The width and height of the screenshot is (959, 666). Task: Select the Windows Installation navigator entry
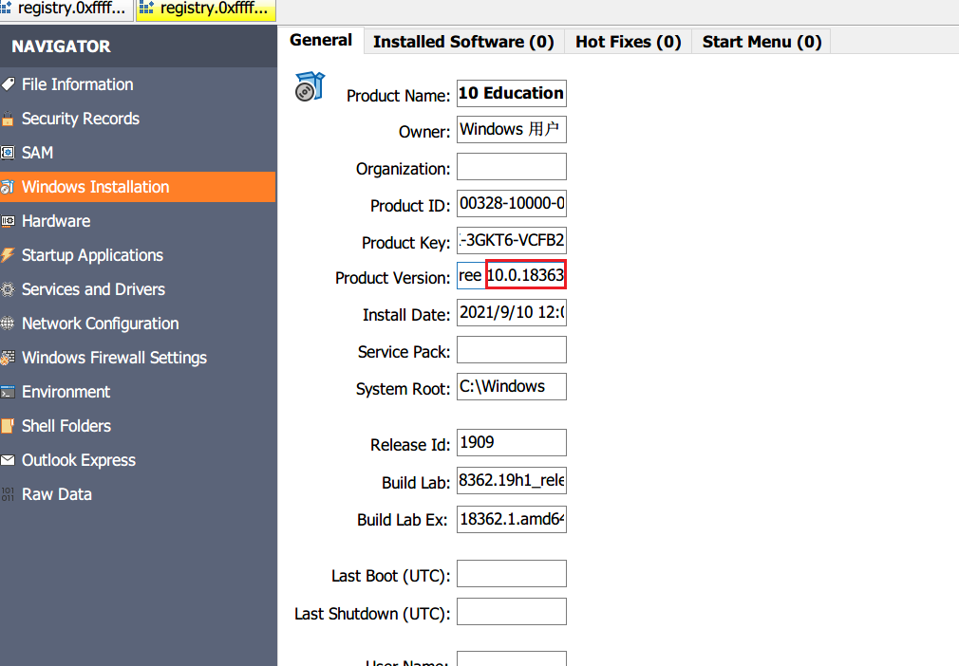[x=139, y=187]
